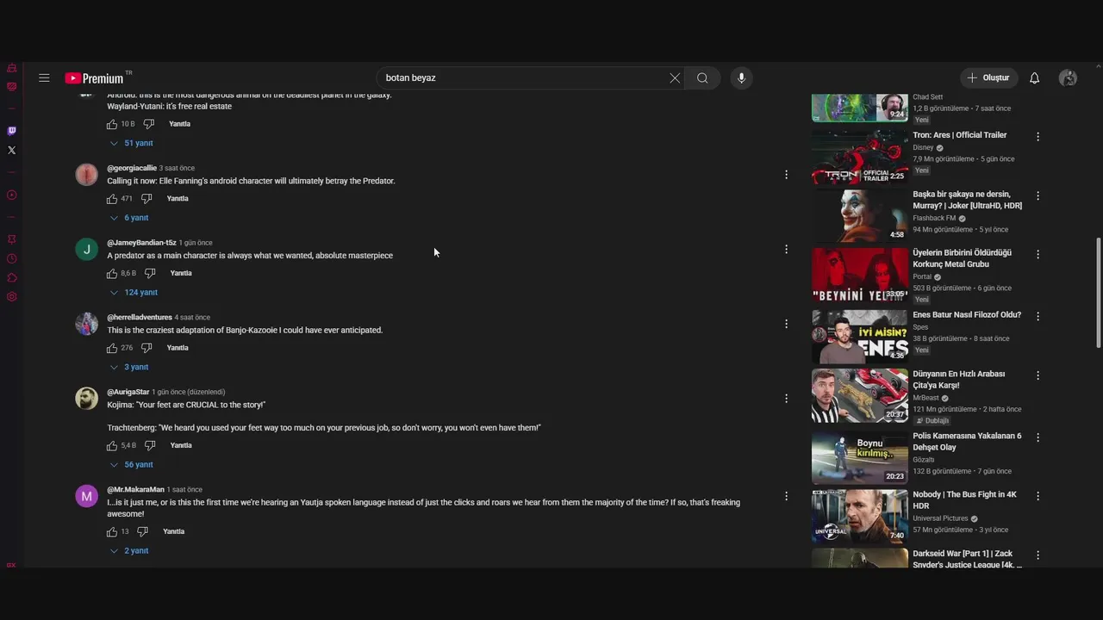Viewport: 1103px width, 620px height.
Task: Open MrBeast fastest car video thumbnail
Action: pyautogui.click(x=859, y=395)
